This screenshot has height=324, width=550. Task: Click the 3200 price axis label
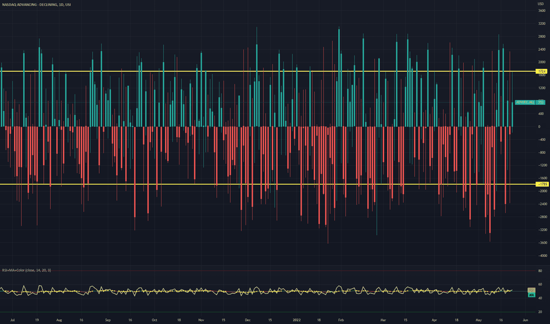[x=542, y=24]
